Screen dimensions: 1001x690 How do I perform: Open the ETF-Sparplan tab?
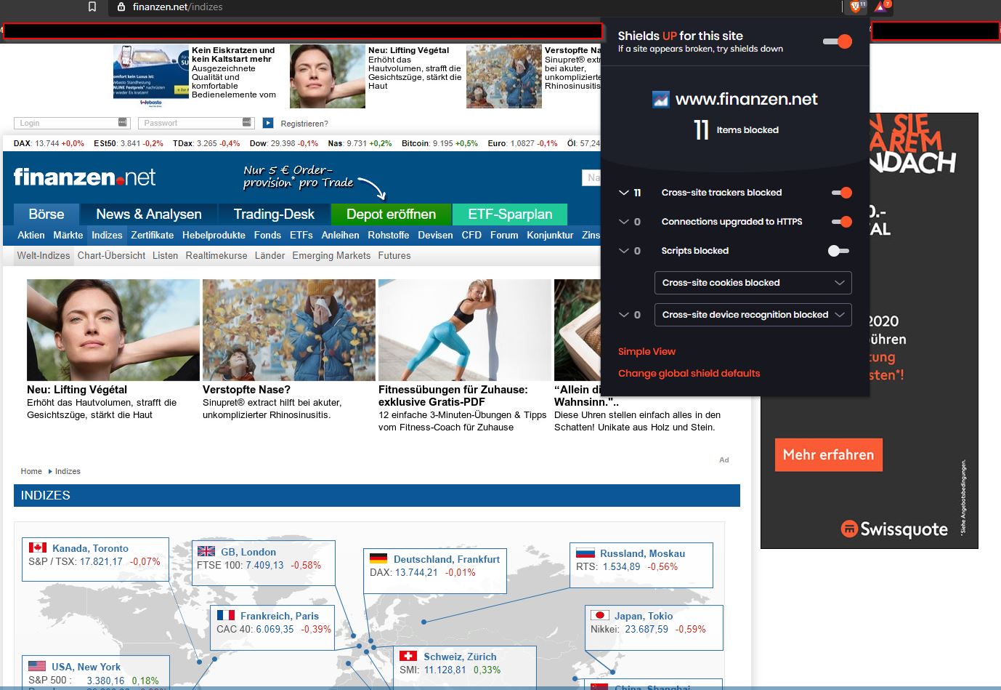pyautogui.click(x=510, y=214)
